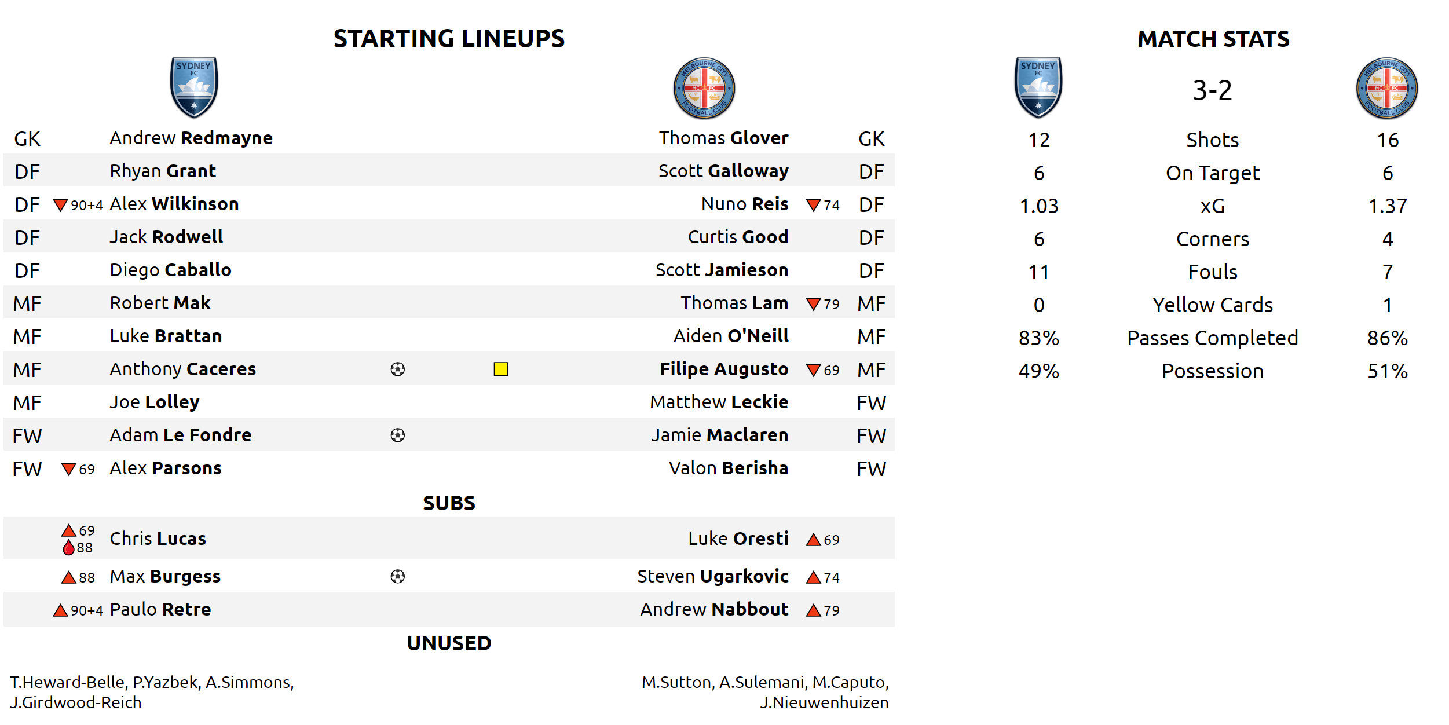The image size is (1449, 725).
Task: Click the yellow card square beside Filipe Augusto
Action: (x=501, y=369)
